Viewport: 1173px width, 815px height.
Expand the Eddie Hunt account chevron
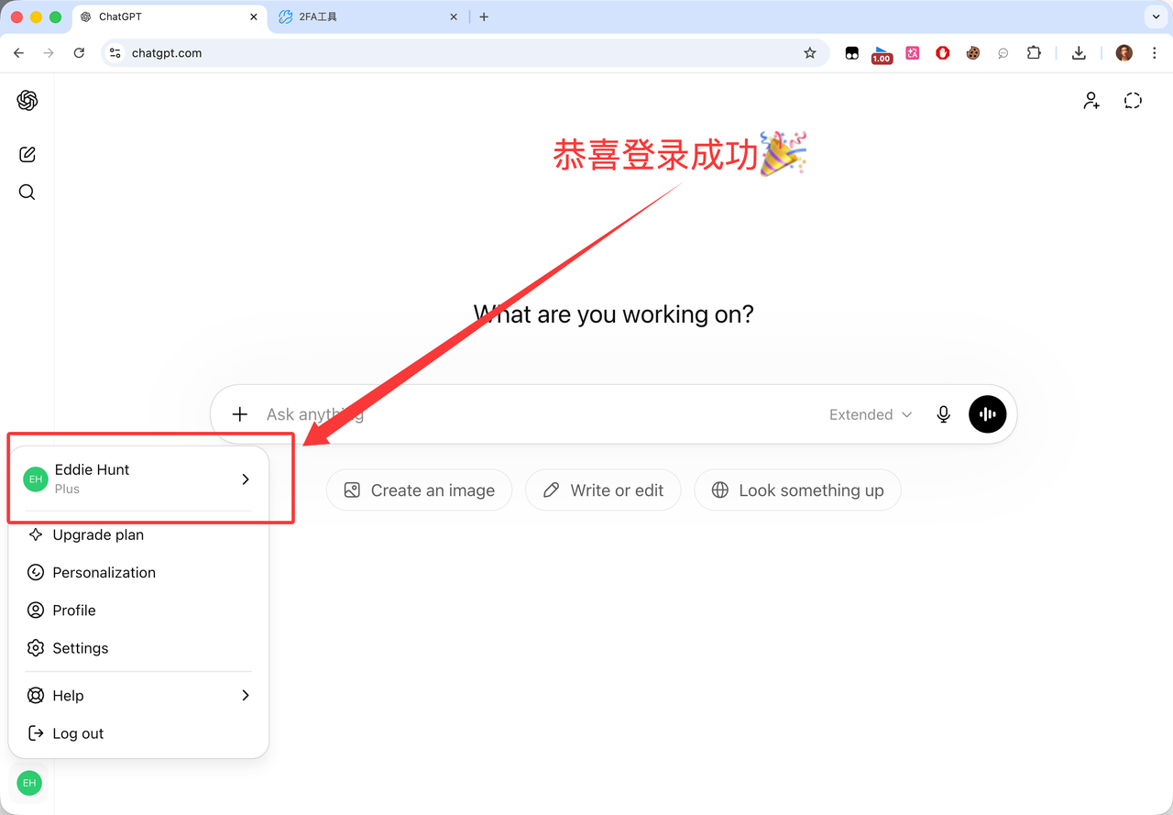click(x=246, y=479)
